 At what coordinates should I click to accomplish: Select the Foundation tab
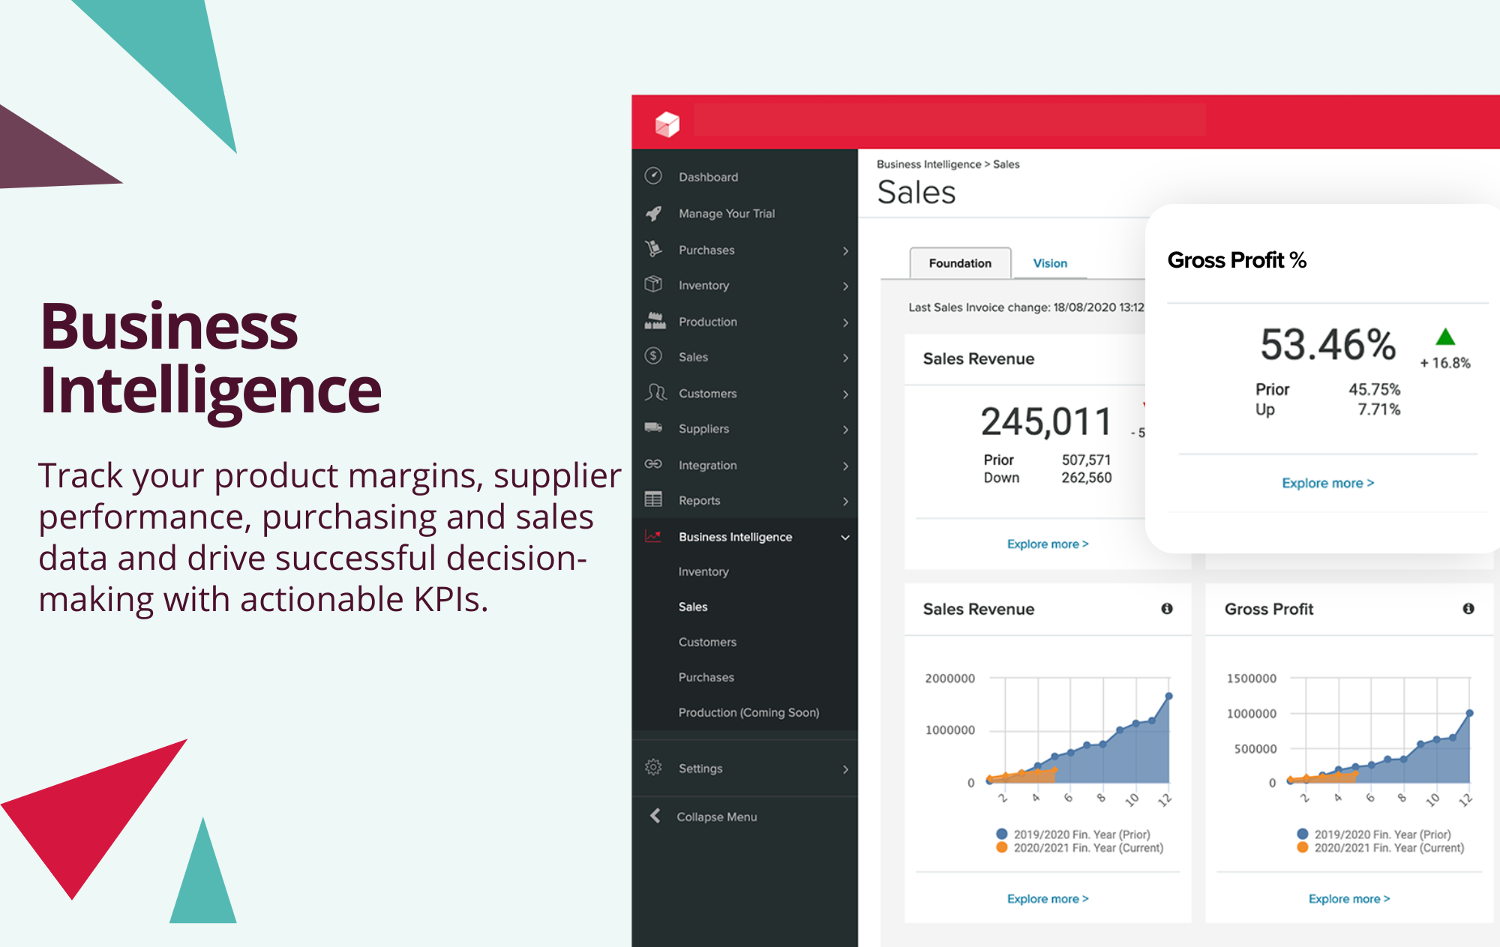click(958, 262)
